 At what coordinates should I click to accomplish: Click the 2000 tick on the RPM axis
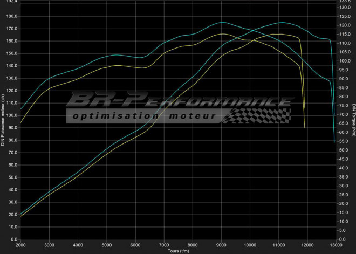click(20, 245)
